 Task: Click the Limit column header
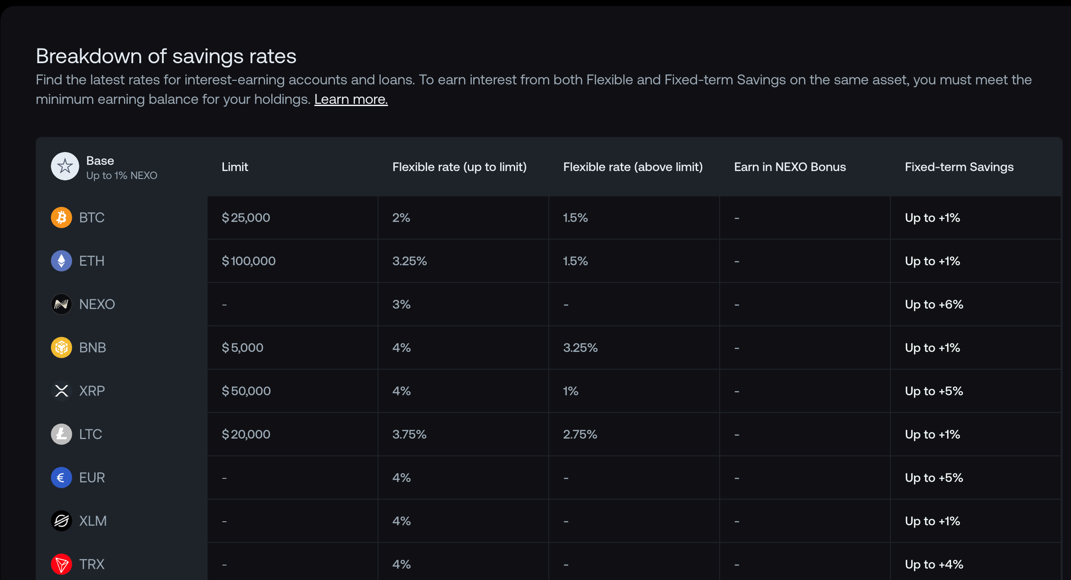click(235, 167)
